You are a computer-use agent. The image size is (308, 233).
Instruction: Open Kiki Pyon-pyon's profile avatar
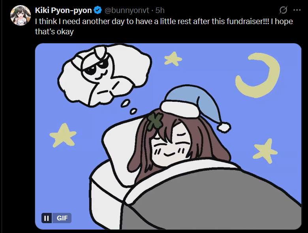[x=21, y=15]
